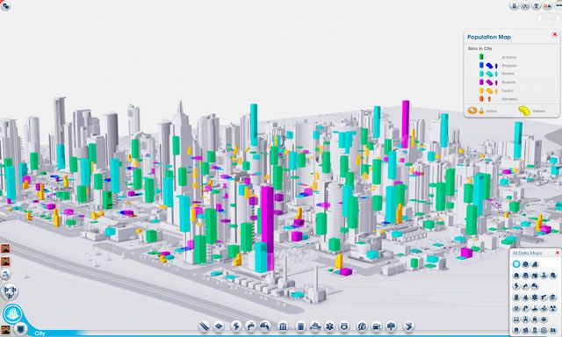Click the small music-like icon on left edge

click(x=5, y=275)
